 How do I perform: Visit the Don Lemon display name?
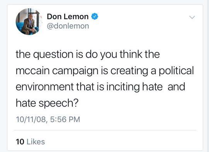[x=68, y=17]
